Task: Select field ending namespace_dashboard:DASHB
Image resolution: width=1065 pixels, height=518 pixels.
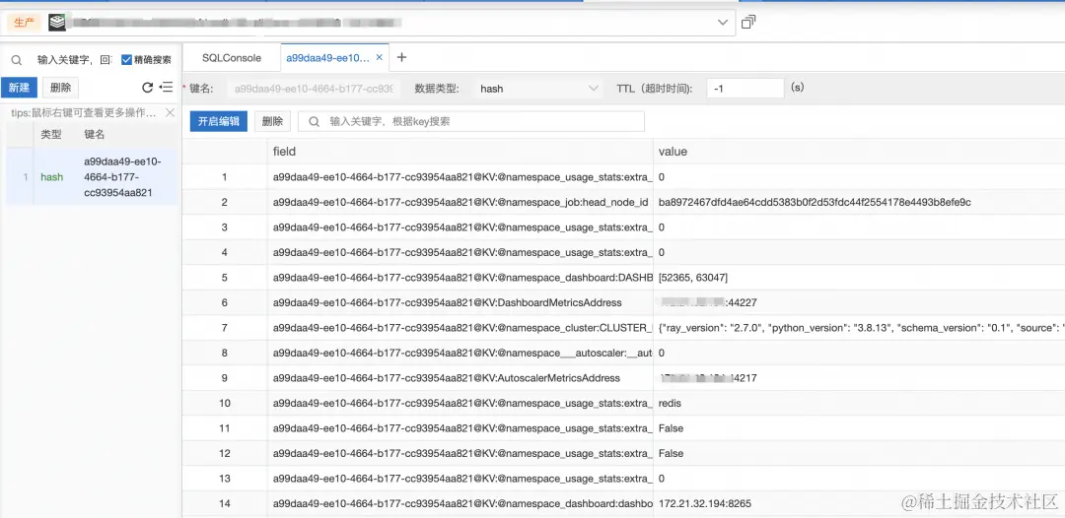Action: point(461,278)
